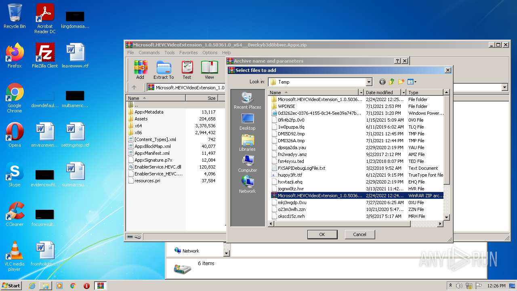Select Desktop in the places bar
517x291 pixels.
pos(247,122)
